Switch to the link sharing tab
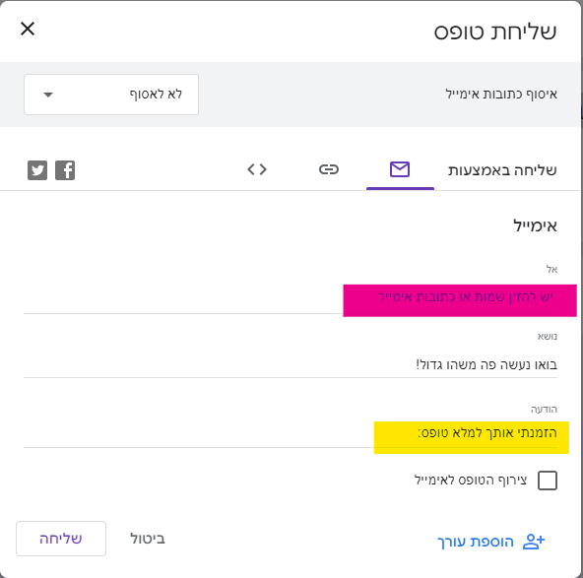Screen dimensions: 583x578 click(x=329, y=169)
